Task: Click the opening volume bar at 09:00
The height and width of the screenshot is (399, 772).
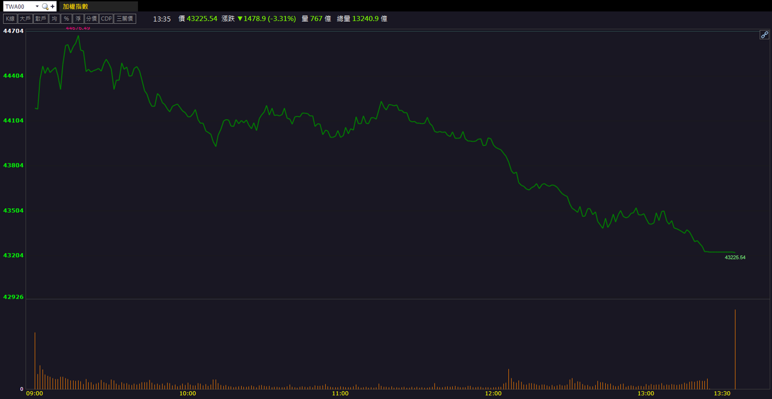Action: [x=35, y=361]
